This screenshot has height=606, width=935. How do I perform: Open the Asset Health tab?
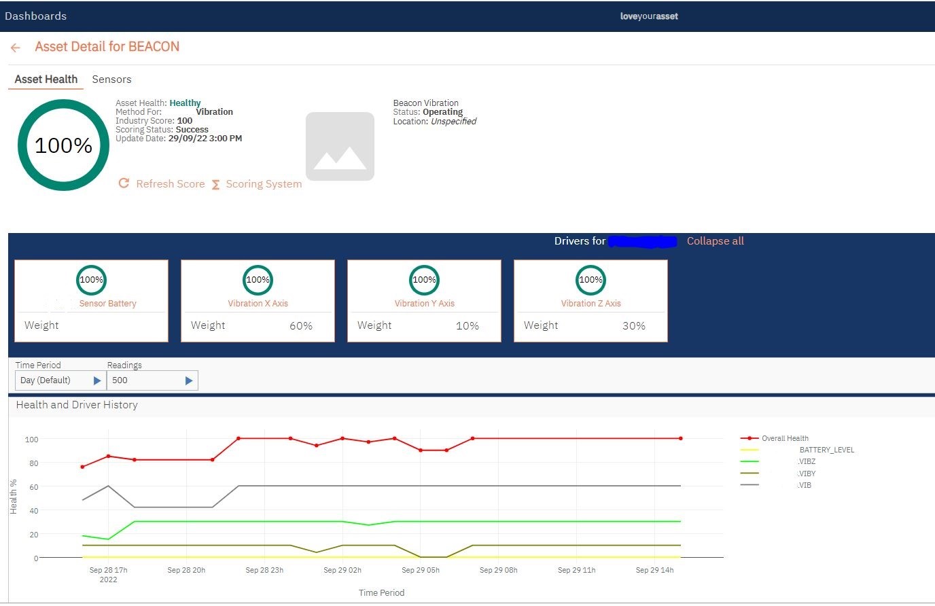[x=46, y=79]
